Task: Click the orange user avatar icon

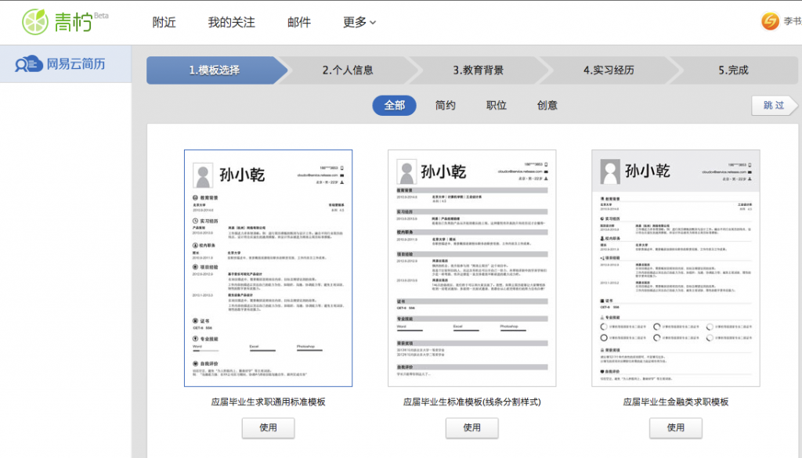Action: (770, 21)
